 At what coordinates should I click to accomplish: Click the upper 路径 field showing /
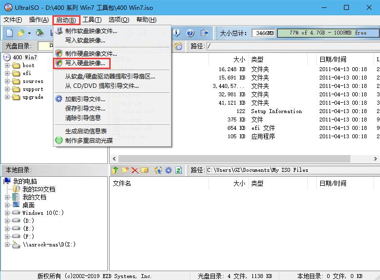[293, 46]
